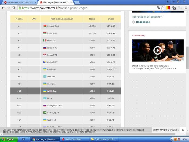Click the video caption text Откиньтесь на спинку
This screenshot has height=142, width=189.
[x=154, y=67]
